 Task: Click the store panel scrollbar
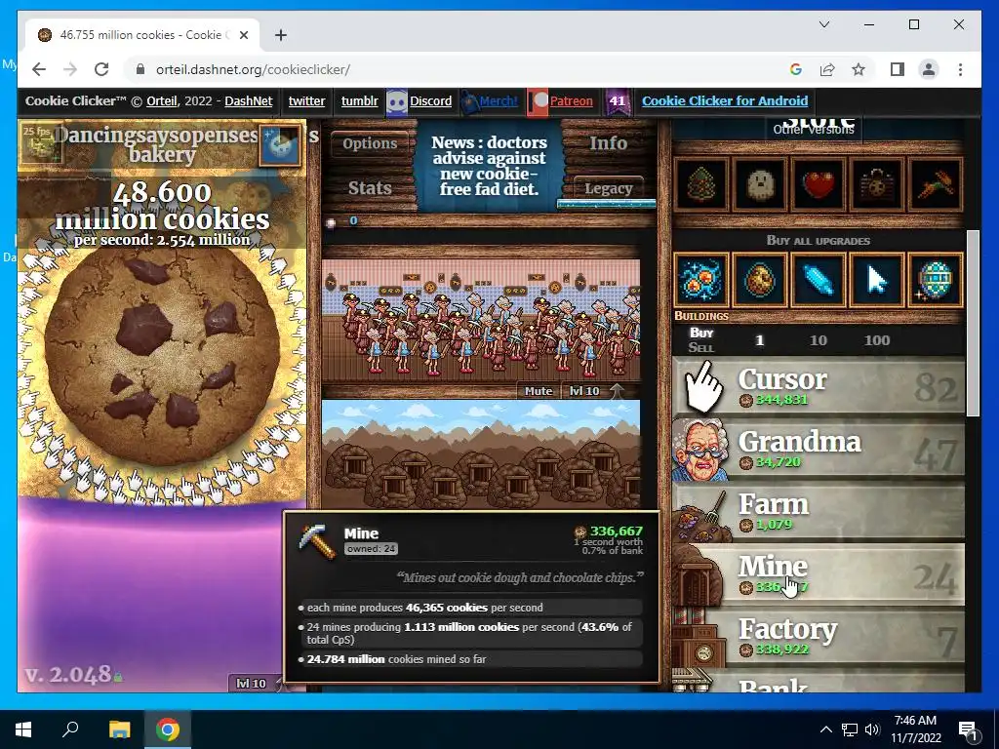click(x=973, y=323)
